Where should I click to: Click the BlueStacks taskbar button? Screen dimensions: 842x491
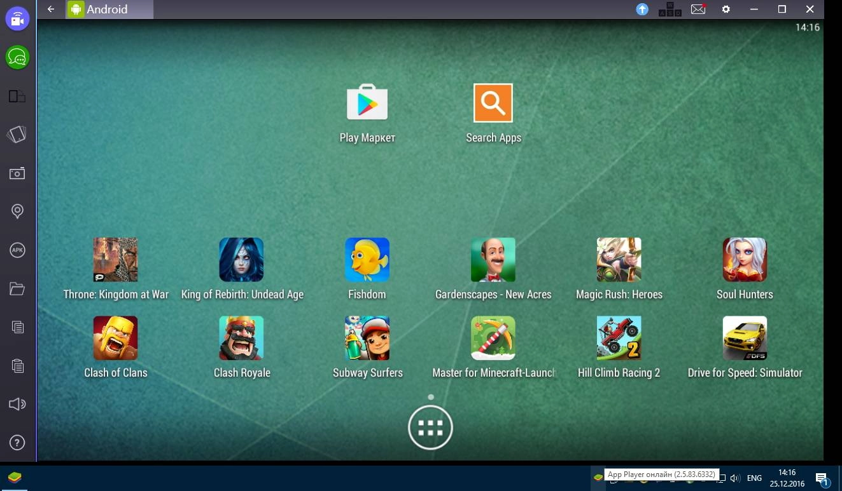pyautogui.click(x=14, y=478)
